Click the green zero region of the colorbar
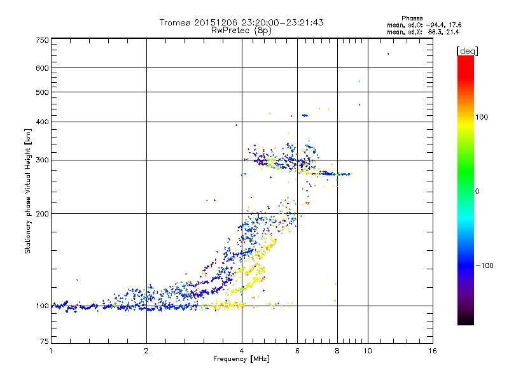Image resolution: width=509 pixels, height=382 pixels. point(466,191)
